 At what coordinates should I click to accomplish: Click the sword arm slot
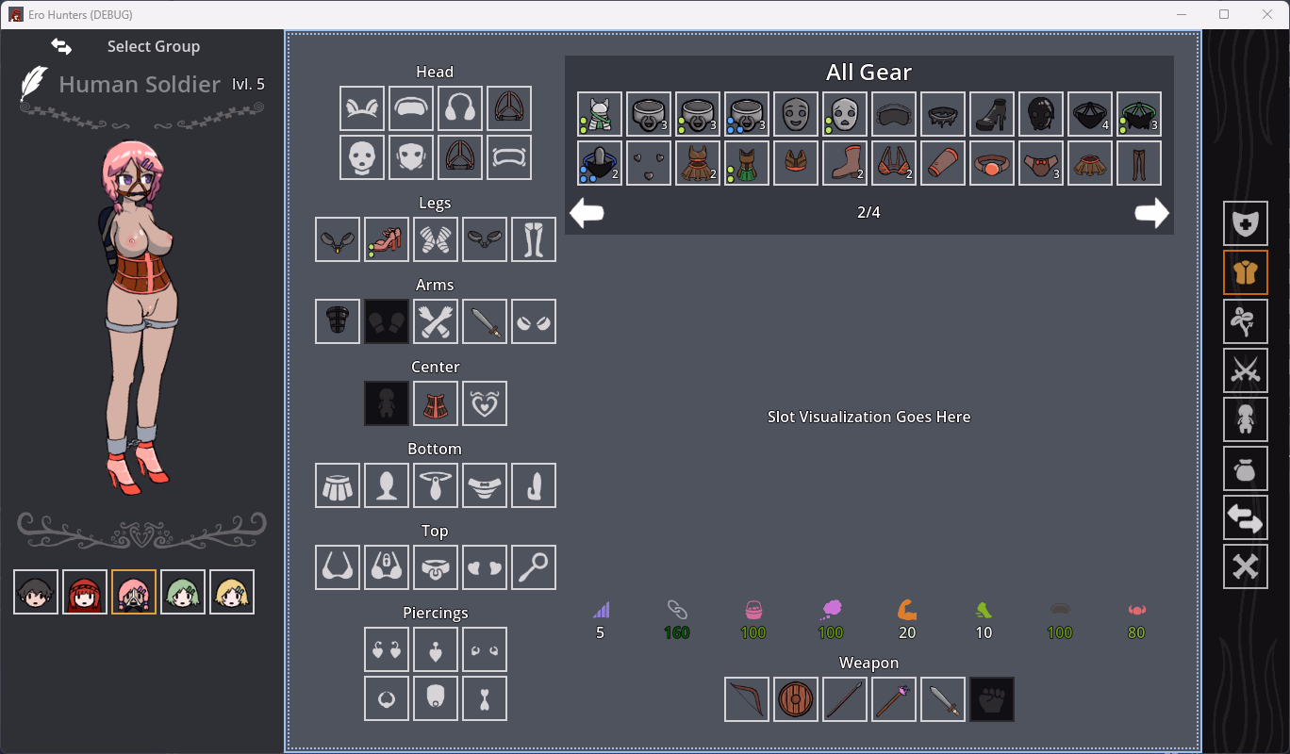(485, 321)
